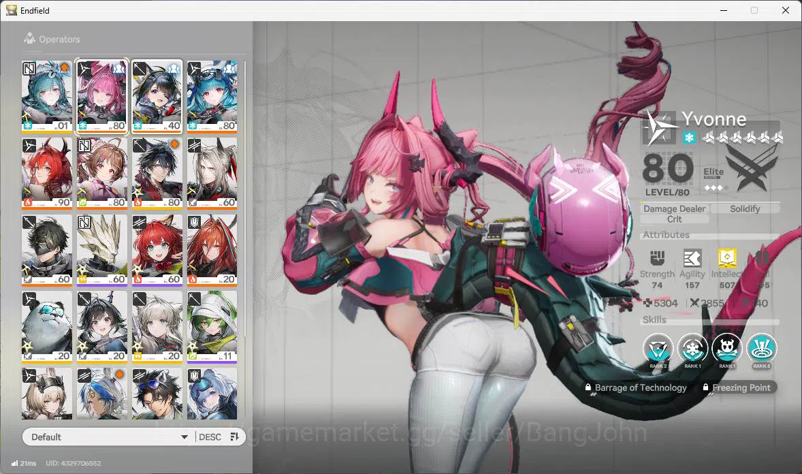Viewport: 802px width, 474px height.
Task: Select the red-haired horned operator level 20
Action: click(x=212, y=251)
